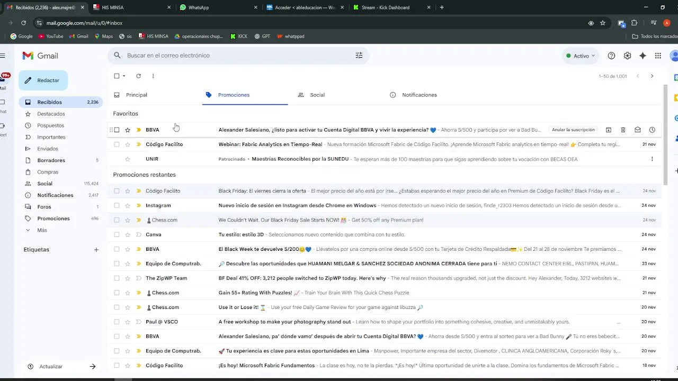Star the Código Facilito Webinar email

128,144
